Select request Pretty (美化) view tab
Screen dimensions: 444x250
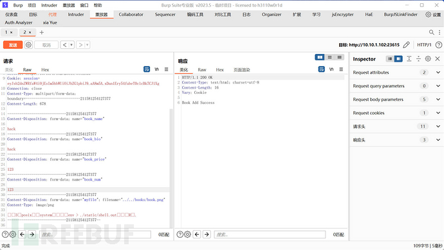[9, 69]
